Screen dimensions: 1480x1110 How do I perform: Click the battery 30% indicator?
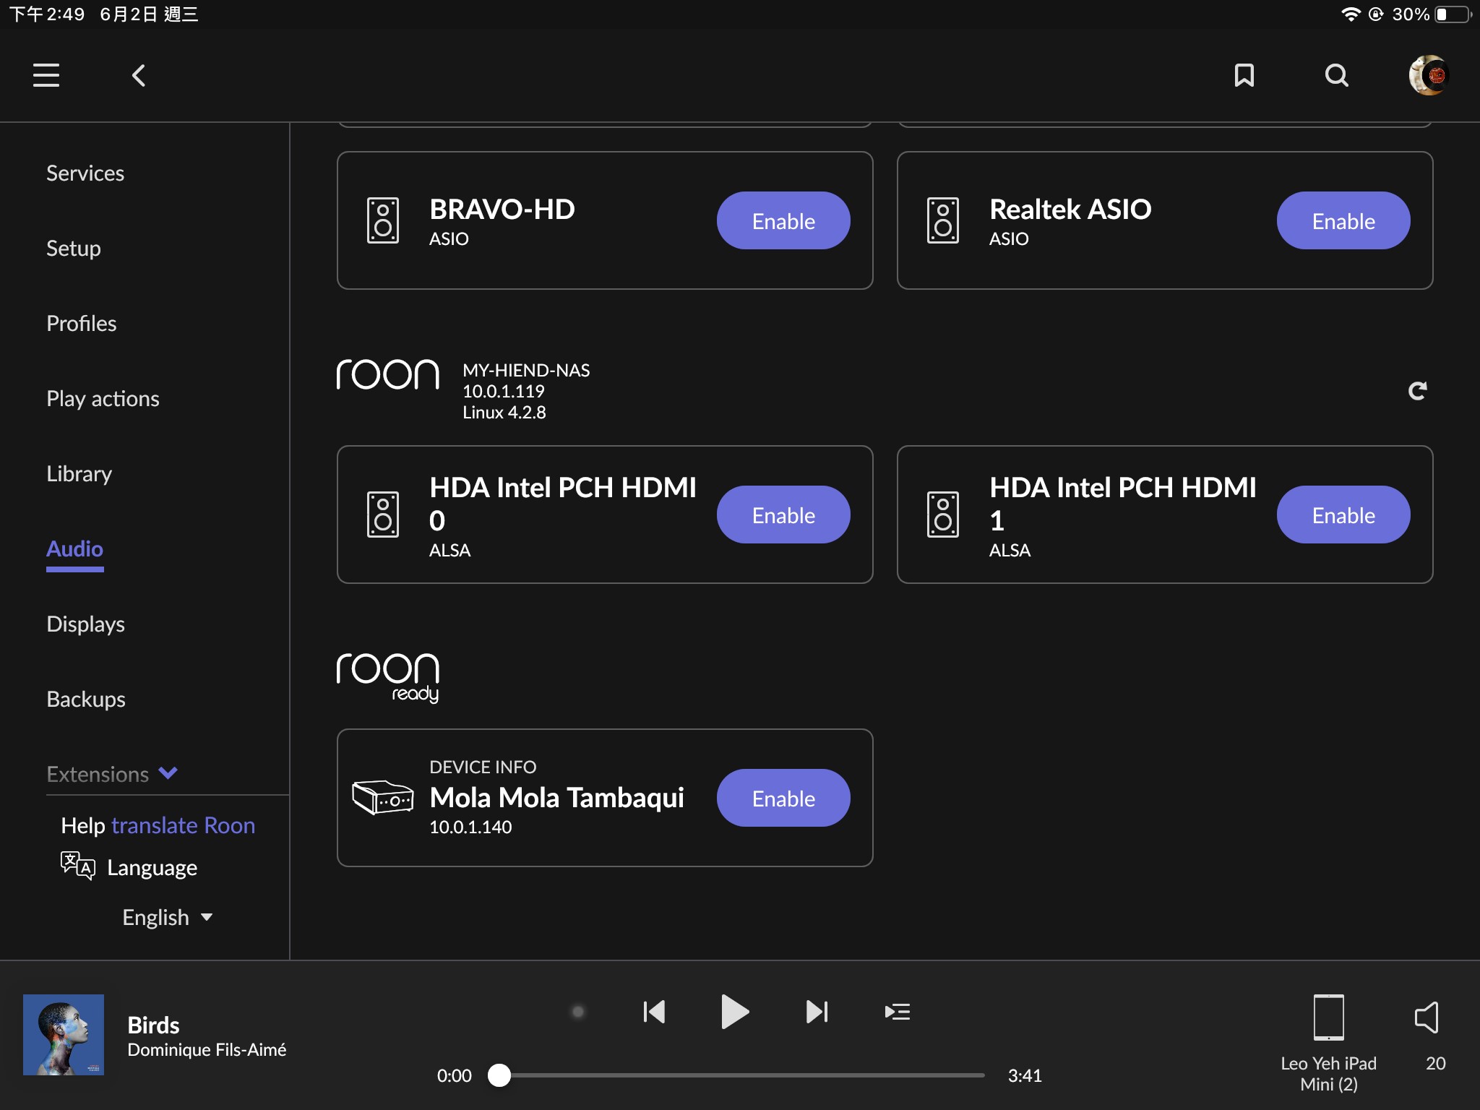1432,14
